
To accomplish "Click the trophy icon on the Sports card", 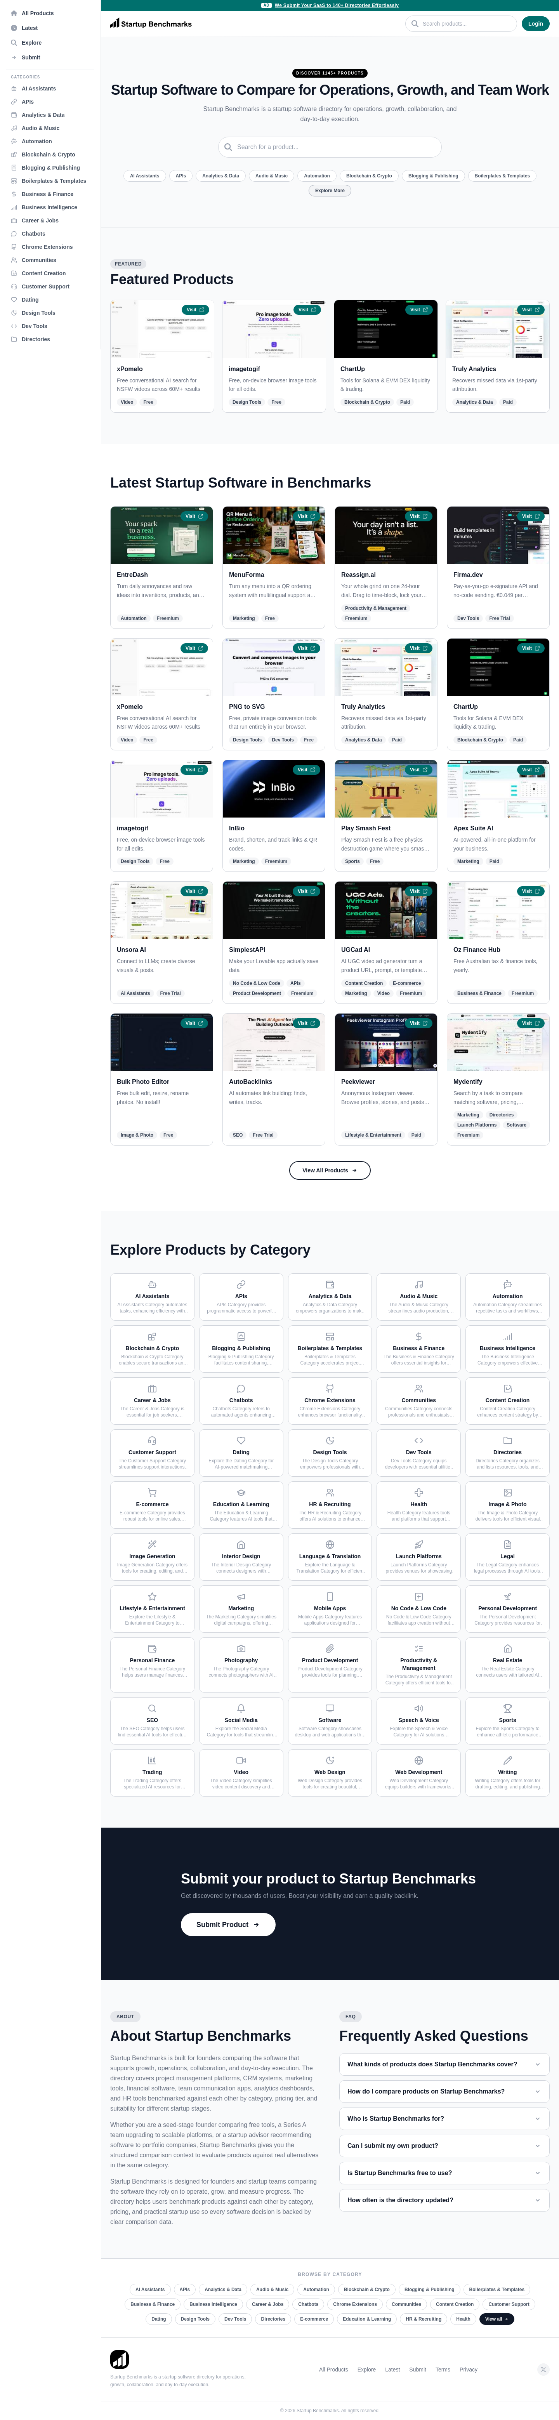I will click(507, 1708).
